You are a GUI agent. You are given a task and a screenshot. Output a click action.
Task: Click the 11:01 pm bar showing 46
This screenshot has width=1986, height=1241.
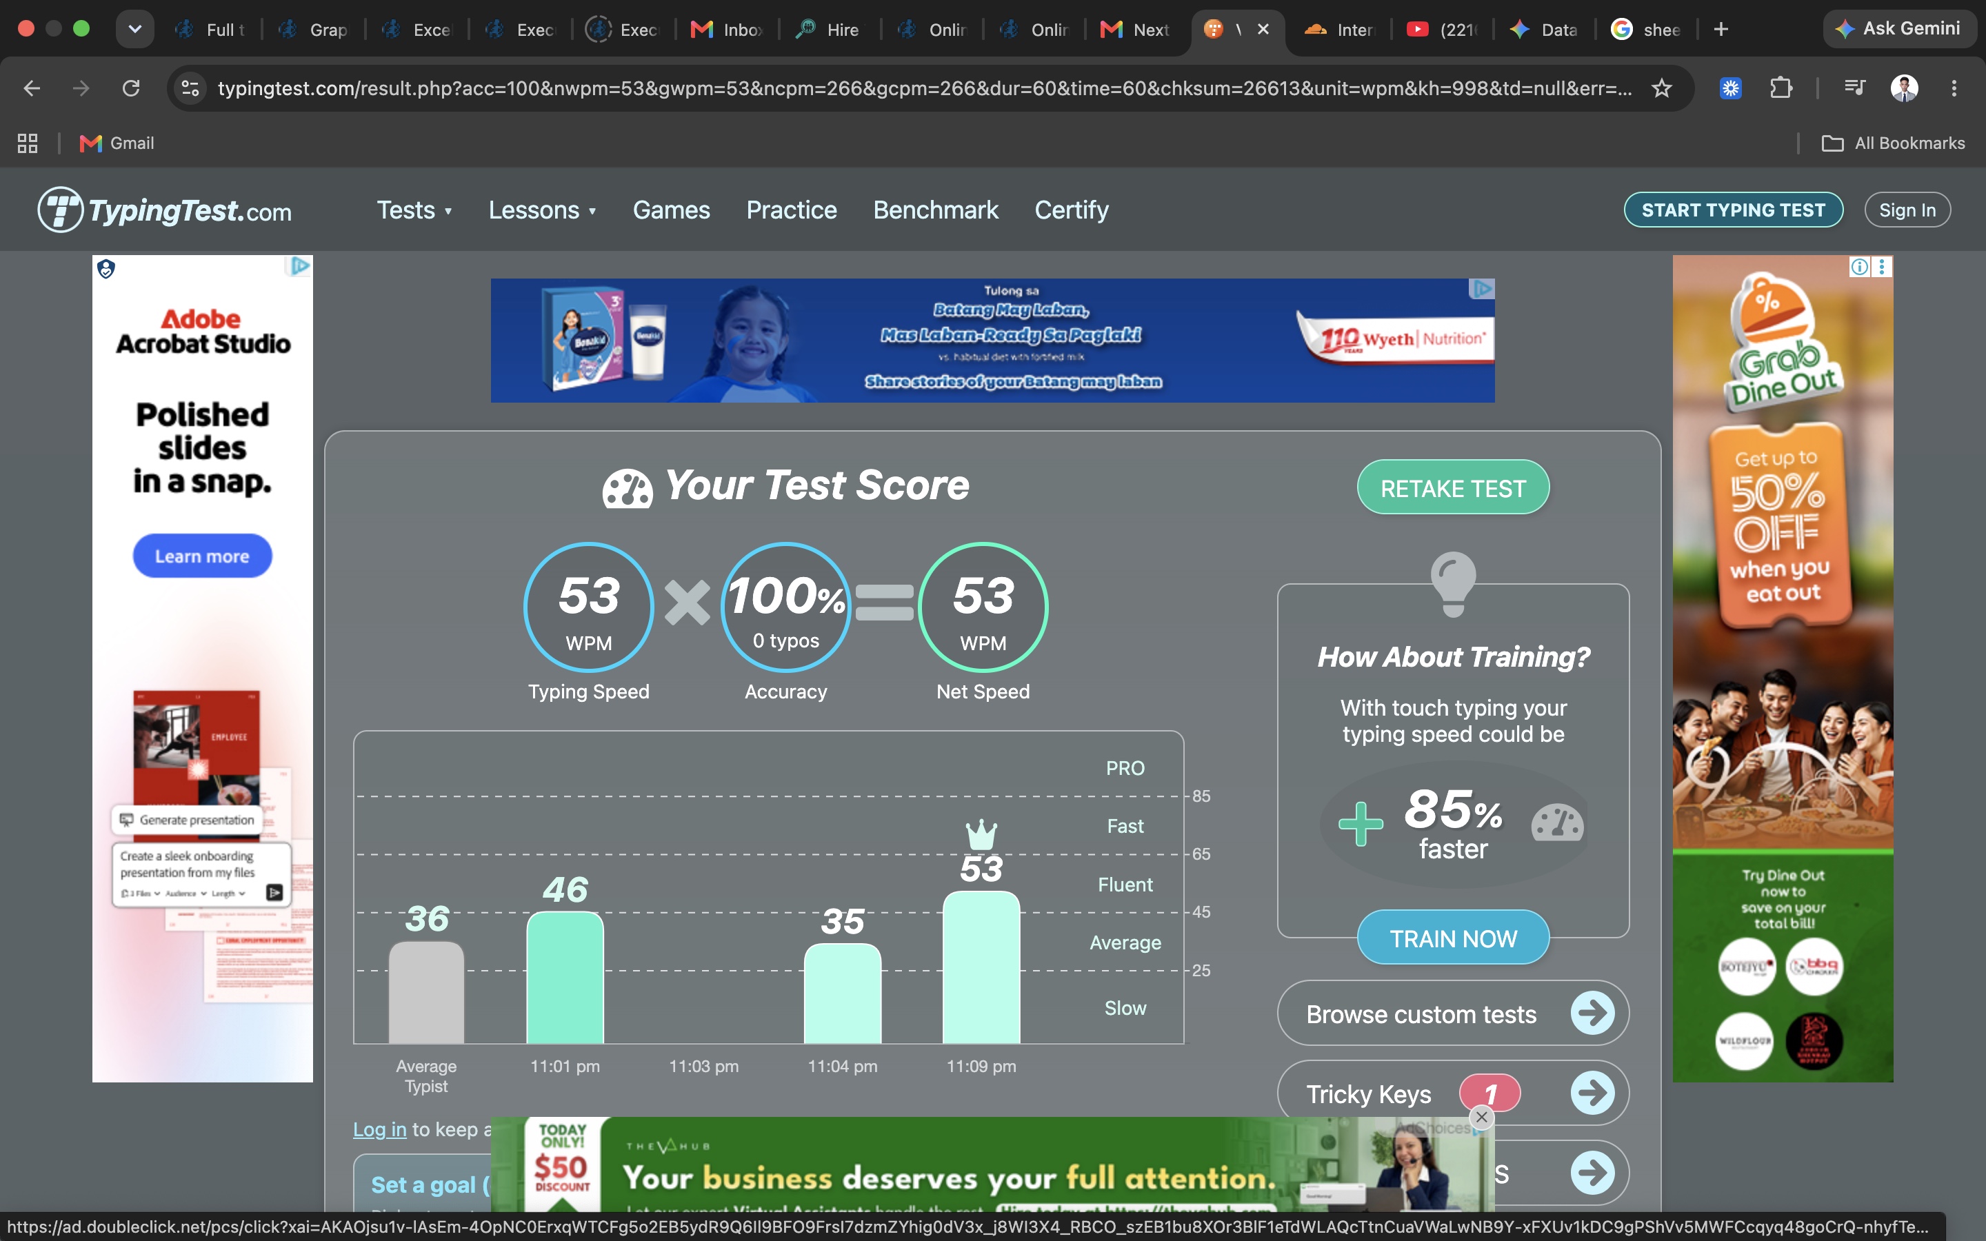coord(565,977)
